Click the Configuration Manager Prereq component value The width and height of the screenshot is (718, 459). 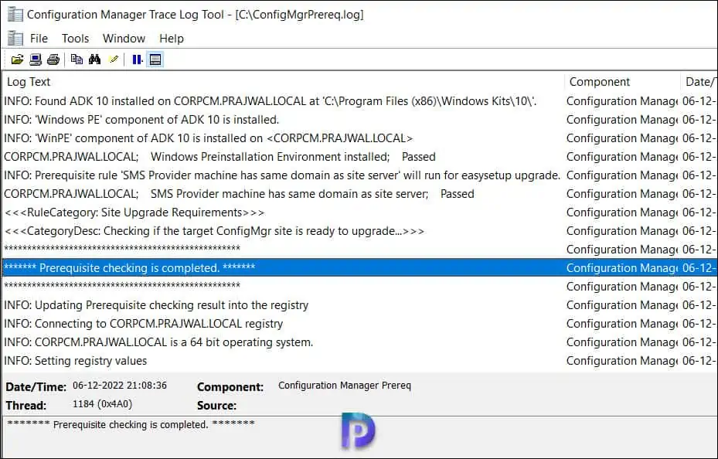pyautogui.click(x=345, y=386)
